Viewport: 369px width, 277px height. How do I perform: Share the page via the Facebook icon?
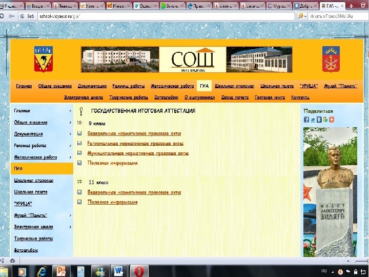306,120
